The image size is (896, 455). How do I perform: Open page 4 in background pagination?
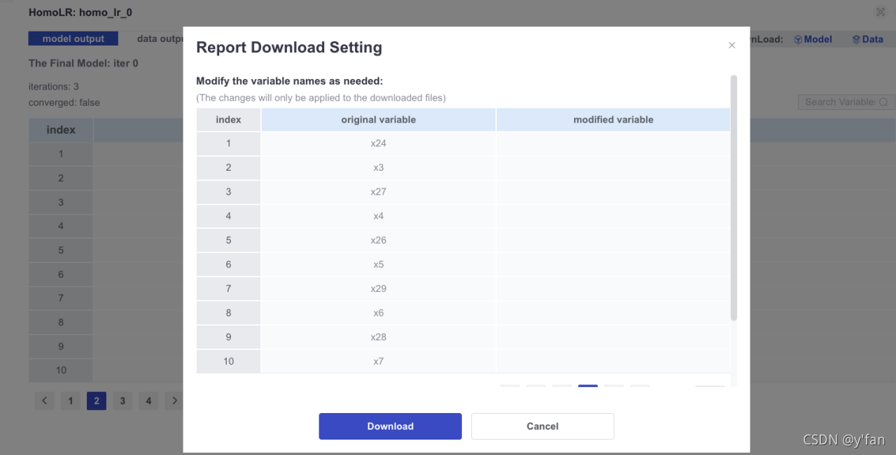[148, 401]
